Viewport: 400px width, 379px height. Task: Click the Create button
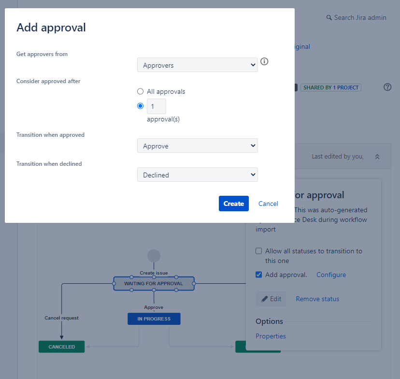[x=234, y=204]
